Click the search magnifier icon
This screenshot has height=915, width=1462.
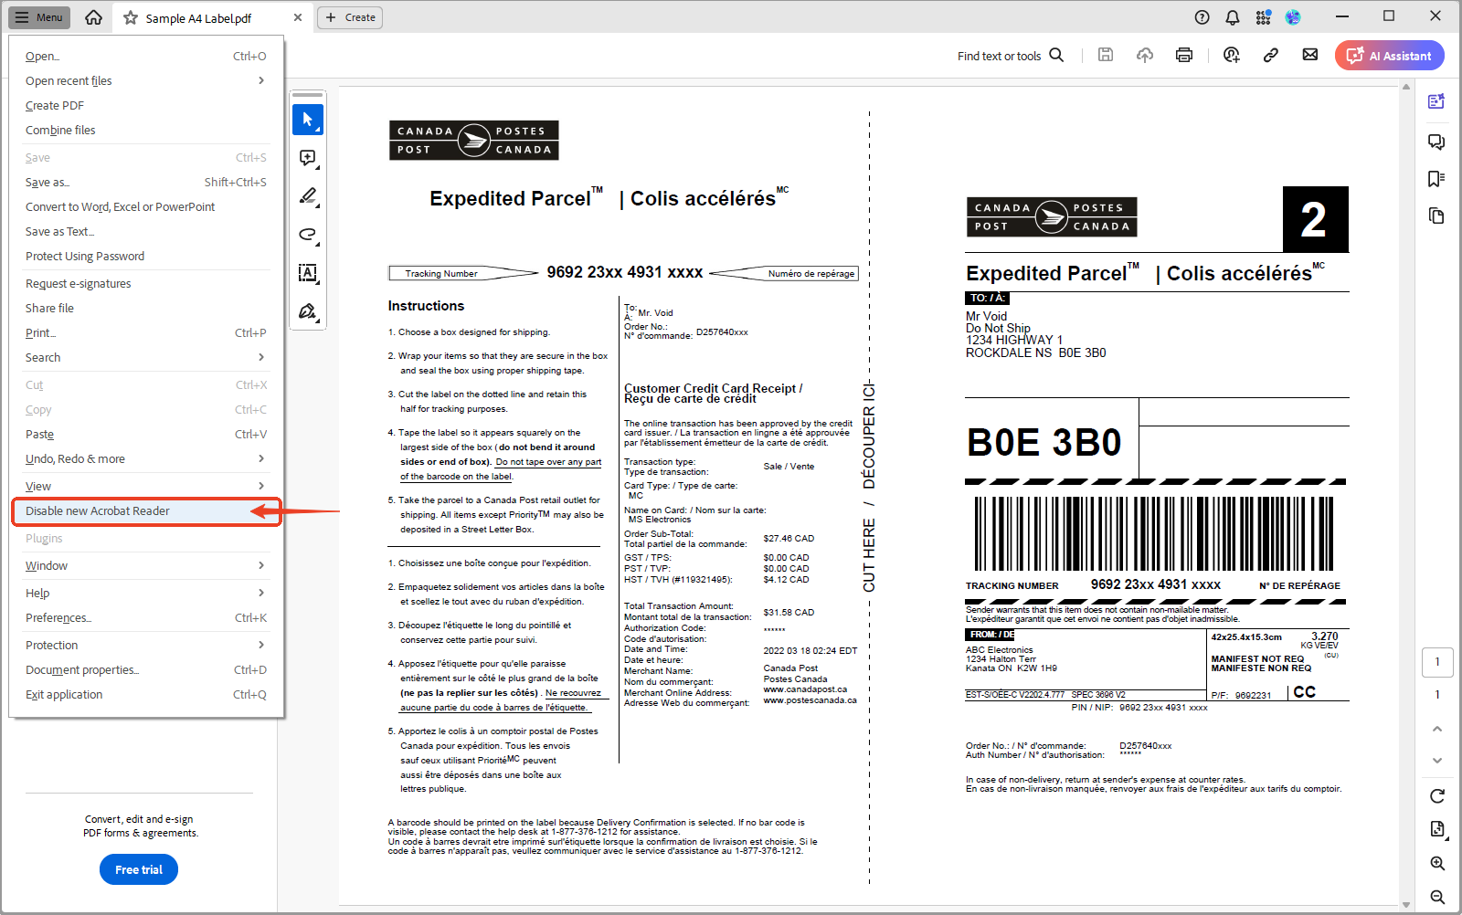1056,55
